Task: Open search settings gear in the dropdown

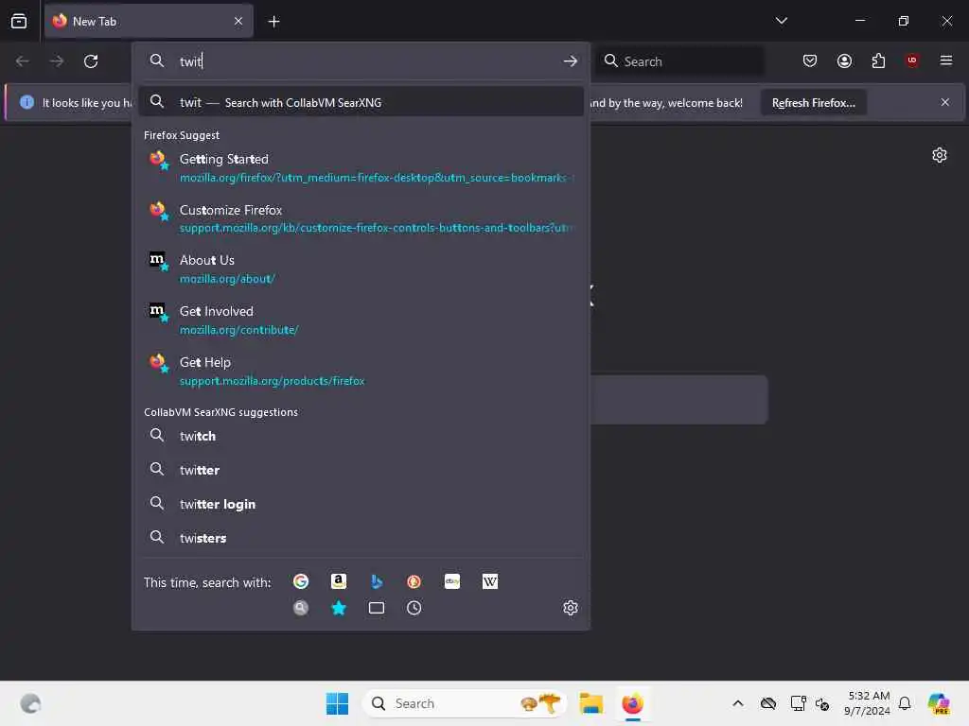Action: click(571, 608)
